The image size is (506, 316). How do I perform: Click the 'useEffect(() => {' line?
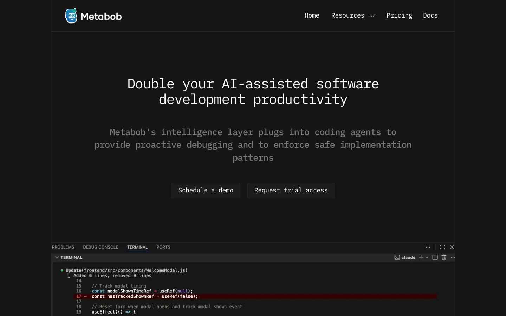click(113, 312)
